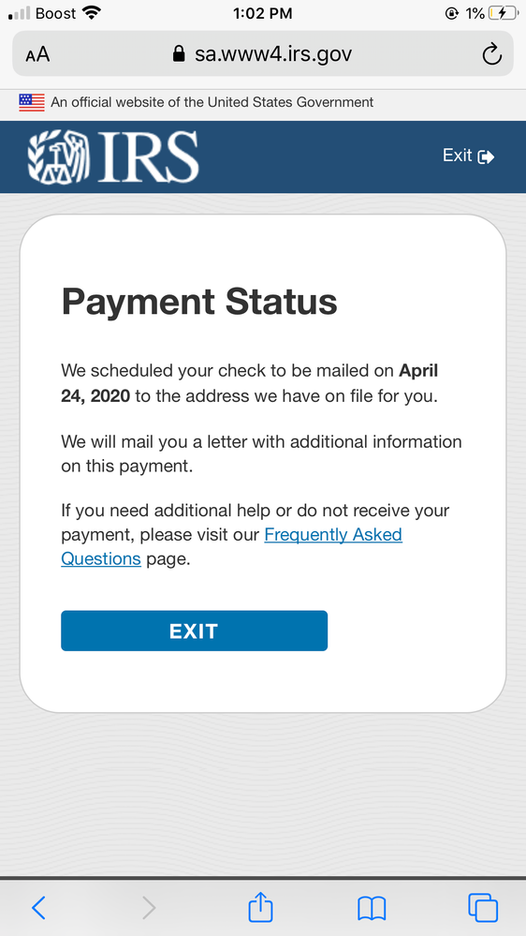This screenshot has width=526, height=936.
Task: Click the Payment Status heading
Action: pos(199,302)
